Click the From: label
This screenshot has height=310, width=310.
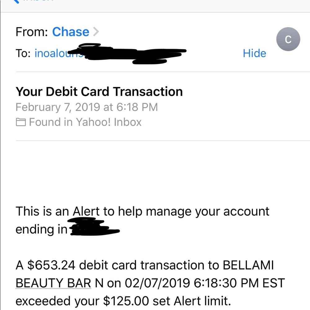32,32
